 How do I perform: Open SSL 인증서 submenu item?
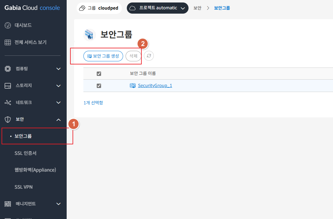(25, 153)
